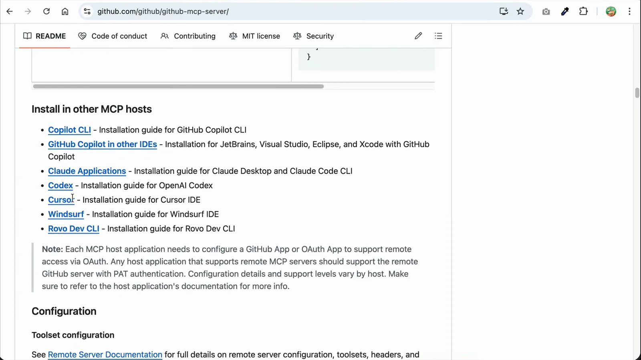Viewport: 641px width, 360px height.
Task: View site information icon in address bar
Action: [x=87, y=12]
